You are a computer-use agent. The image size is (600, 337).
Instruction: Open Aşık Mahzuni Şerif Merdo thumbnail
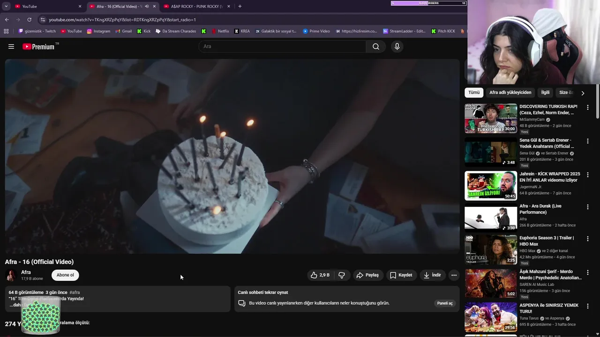click(491, 283)
